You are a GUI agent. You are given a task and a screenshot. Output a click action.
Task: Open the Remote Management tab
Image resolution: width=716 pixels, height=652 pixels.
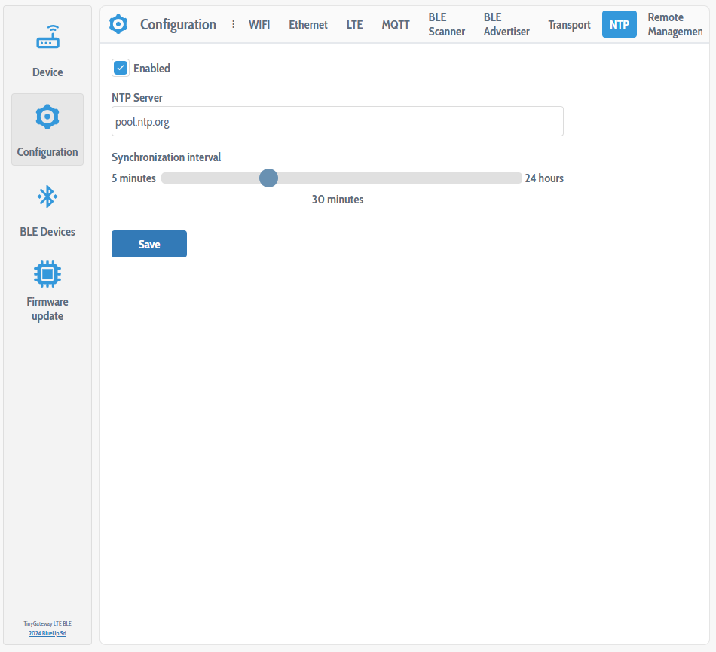(673, 25)
